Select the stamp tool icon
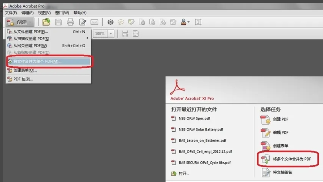 tap(185, 22)
